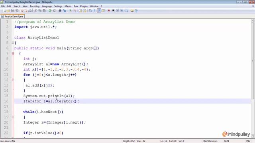This screenshot has width=255, height=143.
Task: Open the File menu
Action: (x=3, y=6)
